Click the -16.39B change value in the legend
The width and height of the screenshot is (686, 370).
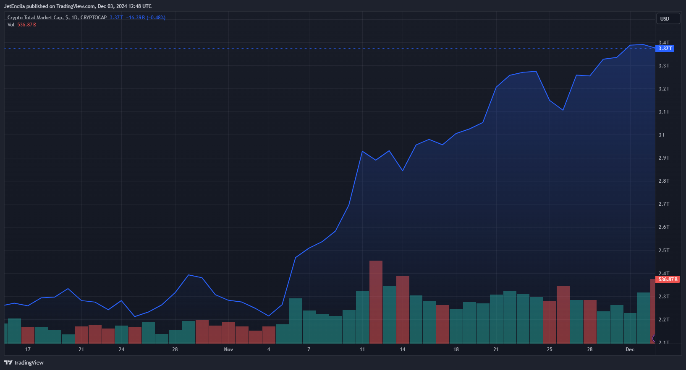point(135,18)
